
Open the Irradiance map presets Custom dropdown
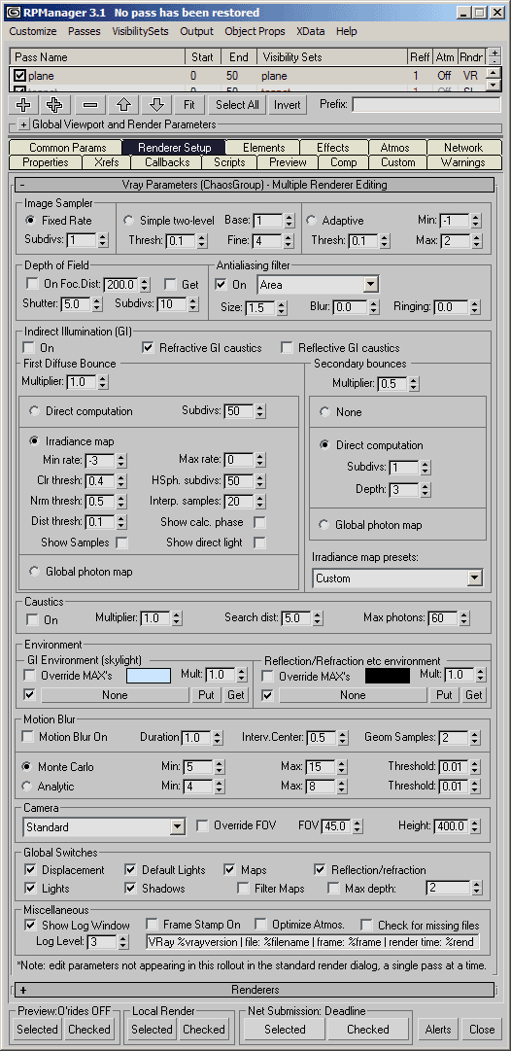click(x=475, y=578)
